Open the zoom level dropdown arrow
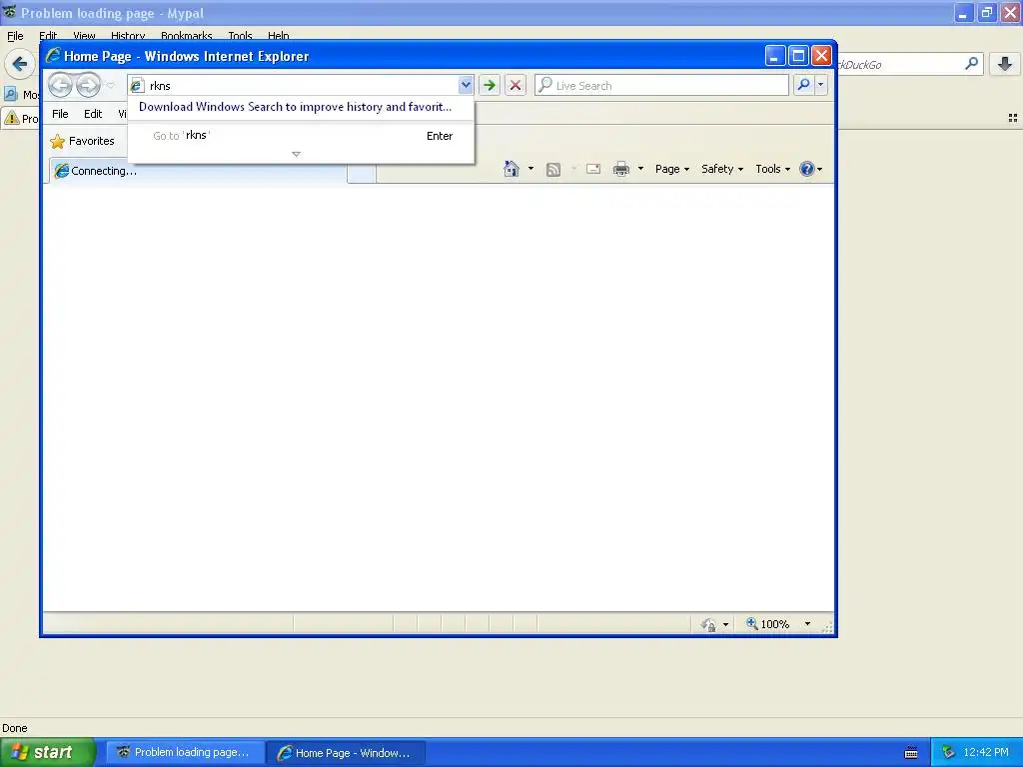1023x767 pixels. click(x=807, y=624)
